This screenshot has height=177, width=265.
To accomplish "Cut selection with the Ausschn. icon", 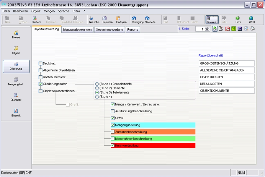I will point(91,18).
